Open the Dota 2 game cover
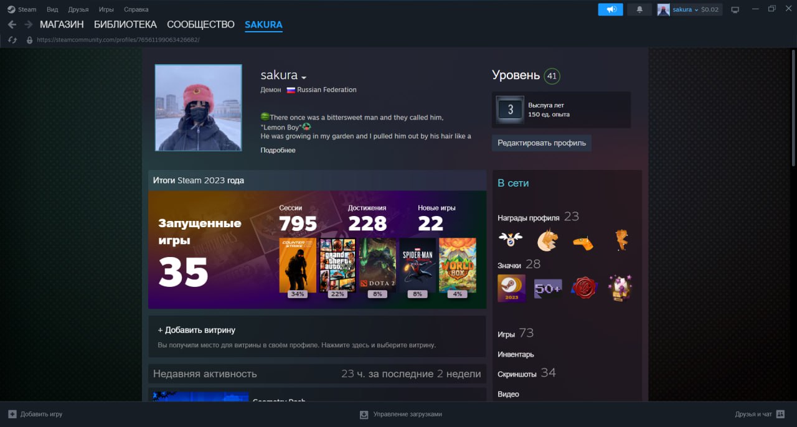The width and height of the screenshot is (797, 427). pyautogui.click(x=377, y=265)
